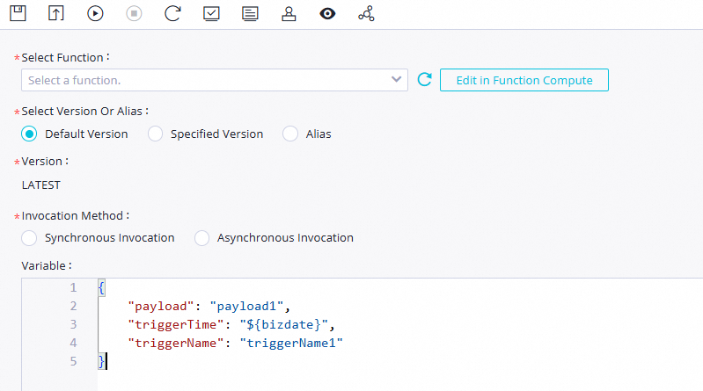Refresh the function list next to dropdown
703x391 pixels.
[424, 80]
